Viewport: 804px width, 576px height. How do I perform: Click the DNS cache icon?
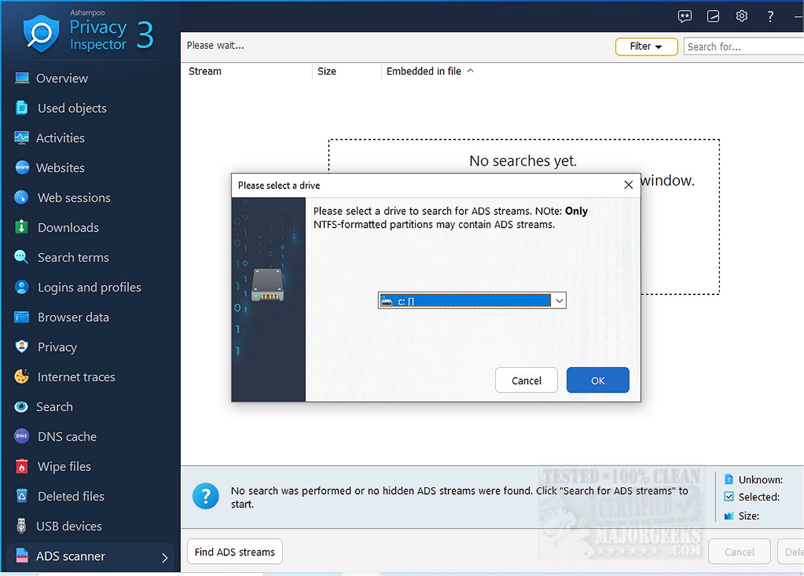22,437
